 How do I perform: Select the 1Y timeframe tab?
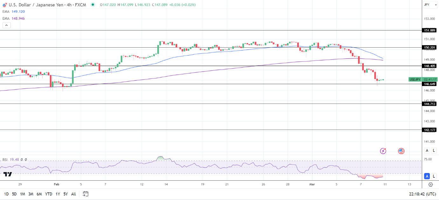[58, 193]
